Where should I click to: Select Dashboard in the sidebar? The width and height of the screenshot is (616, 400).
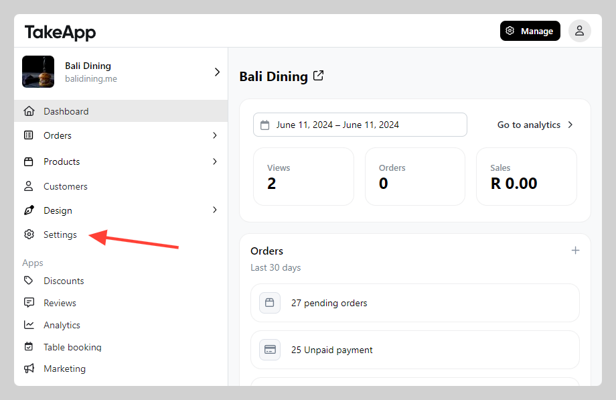121,111
